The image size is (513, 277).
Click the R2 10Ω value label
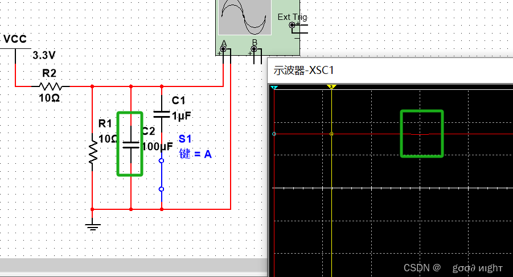49,98
